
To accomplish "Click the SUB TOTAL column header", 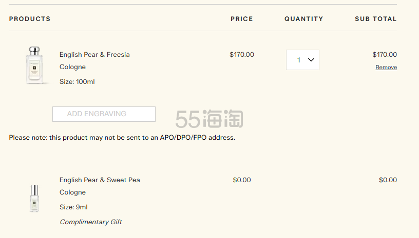I will (375, 19).
